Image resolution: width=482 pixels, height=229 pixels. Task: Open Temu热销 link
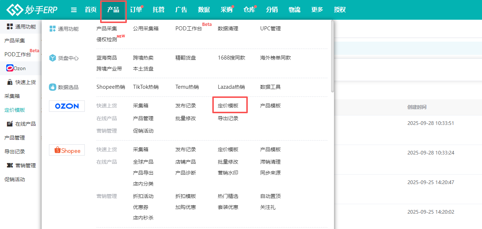point(187,87)
